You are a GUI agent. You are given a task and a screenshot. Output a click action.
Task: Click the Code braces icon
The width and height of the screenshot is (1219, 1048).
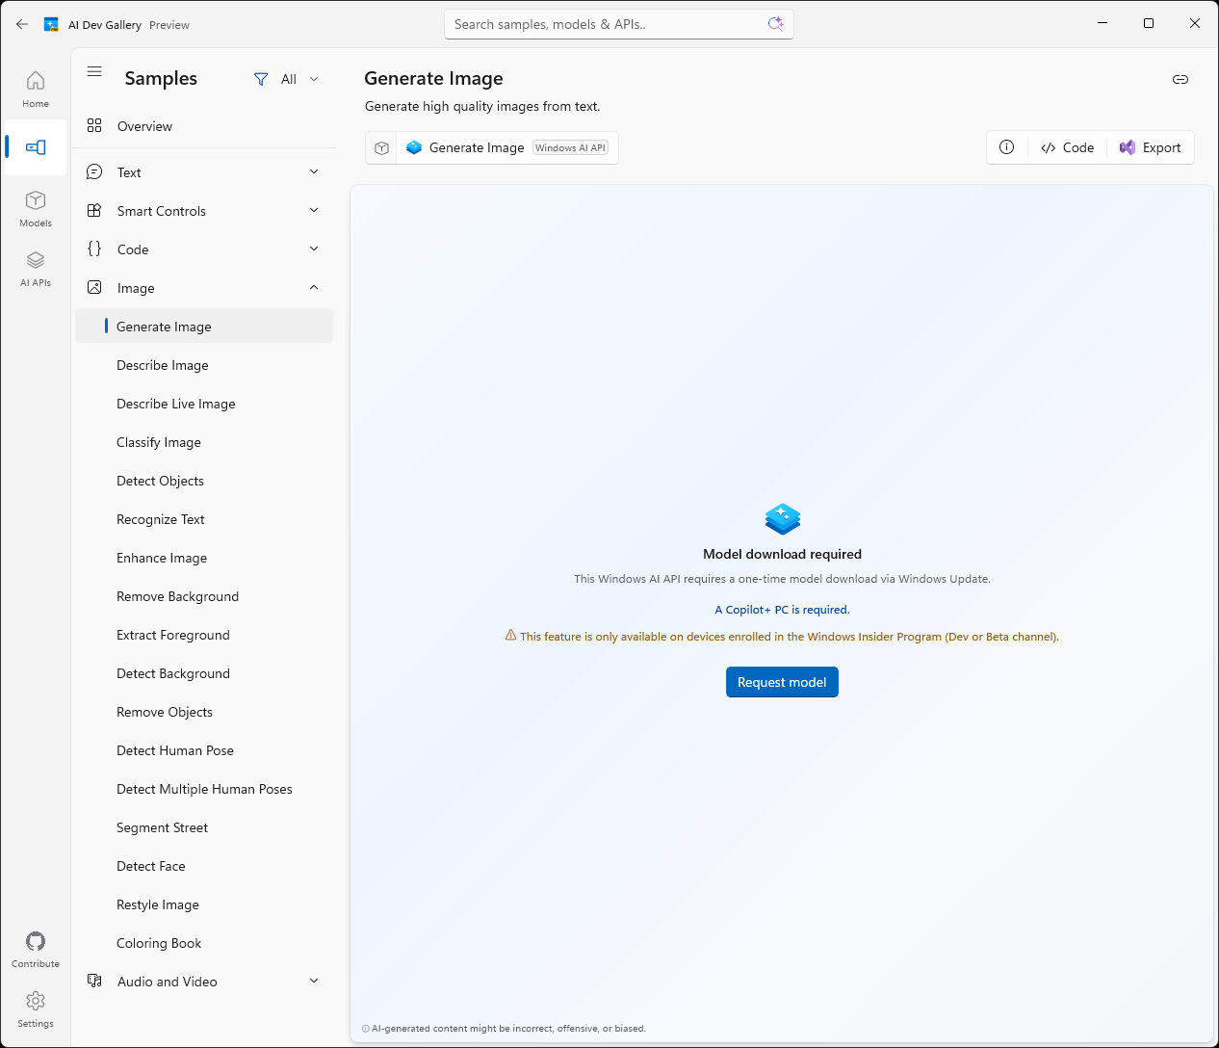click(94, 249)
